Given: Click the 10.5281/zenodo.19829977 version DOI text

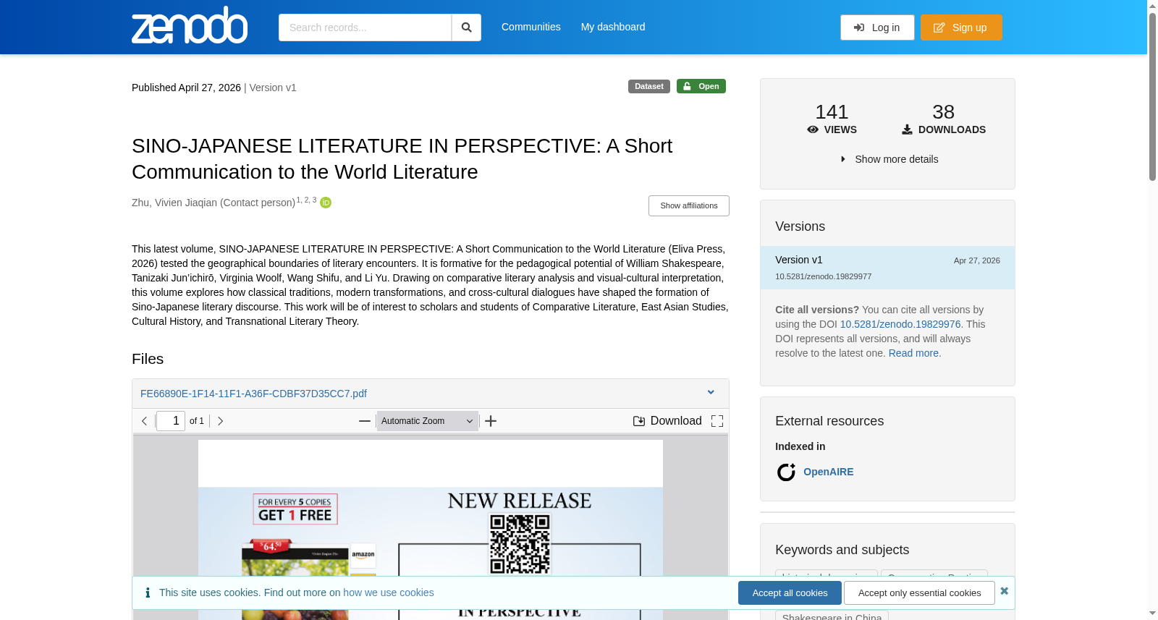Looking at the screenshot, I should click(x=823, y=276).
